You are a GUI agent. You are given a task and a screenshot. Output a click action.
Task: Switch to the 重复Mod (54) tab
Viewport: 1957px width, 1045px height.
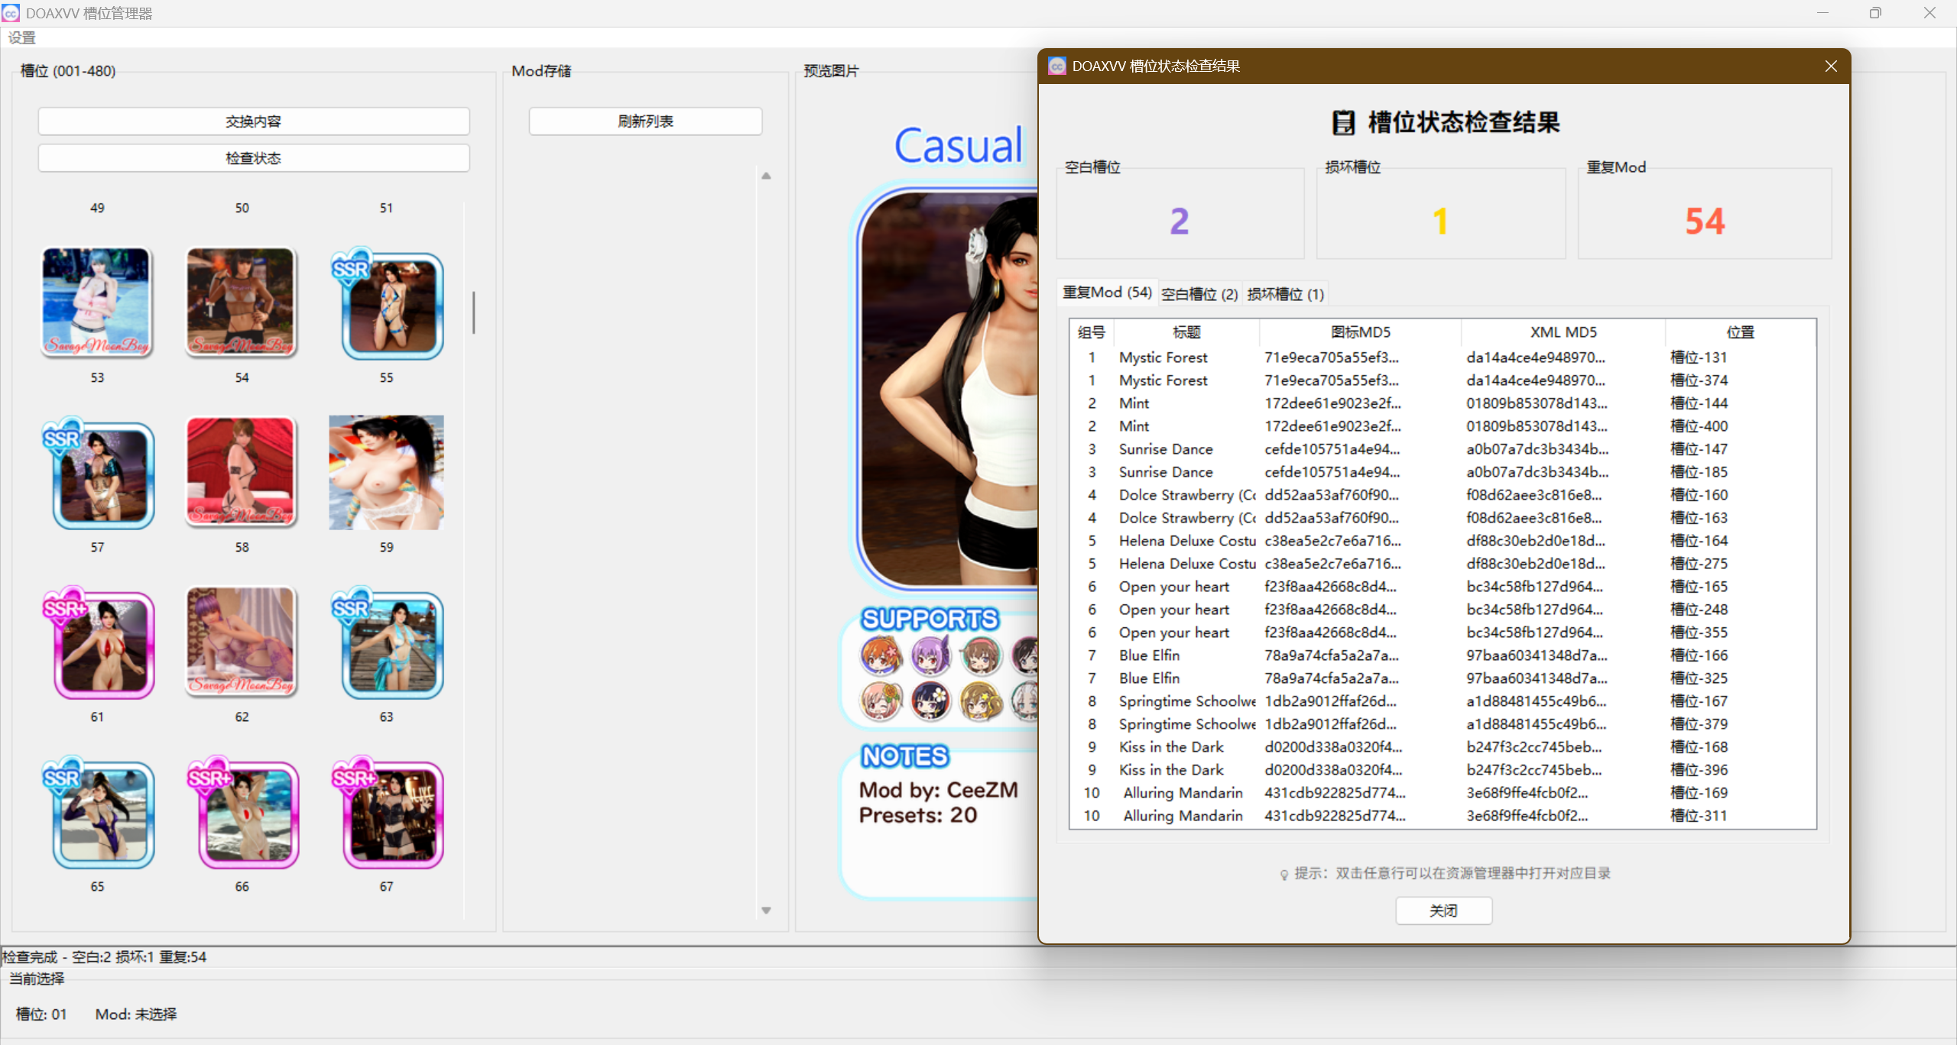[1107, 293]
